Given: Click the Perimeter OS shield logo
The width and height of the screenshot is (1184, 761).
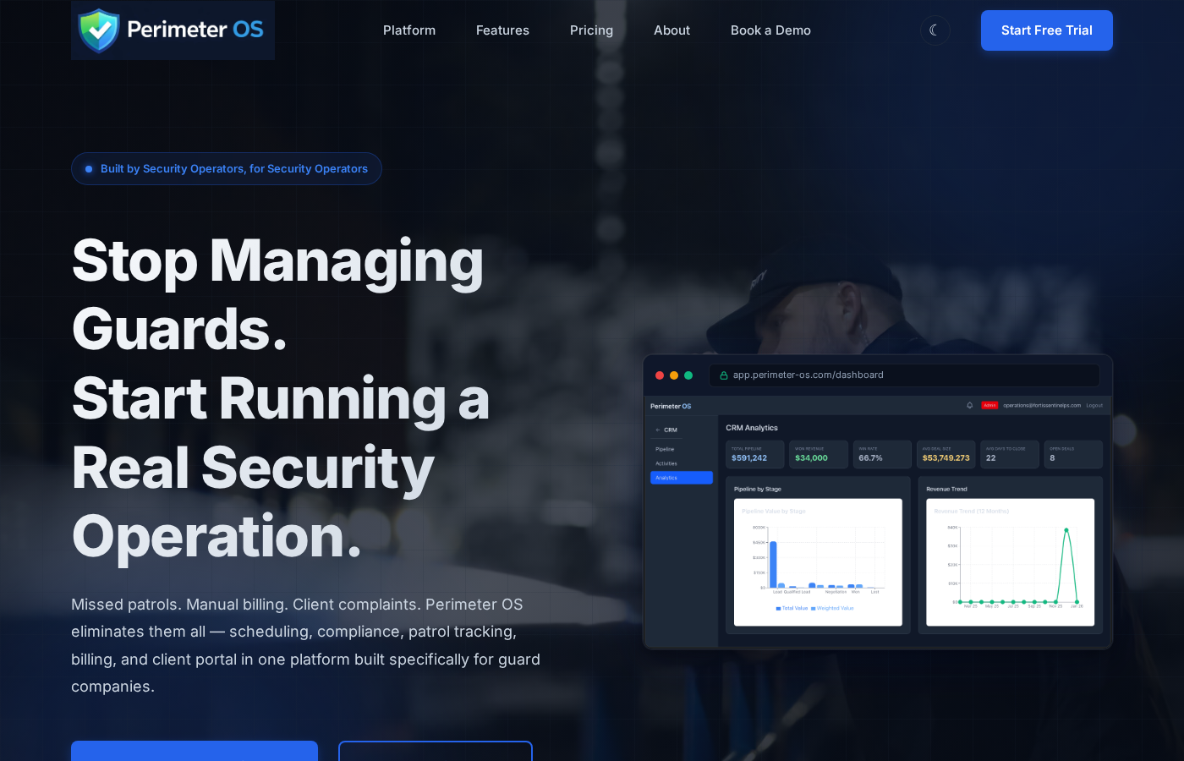Looking at the screenshot, I should (x=173, y=30).
